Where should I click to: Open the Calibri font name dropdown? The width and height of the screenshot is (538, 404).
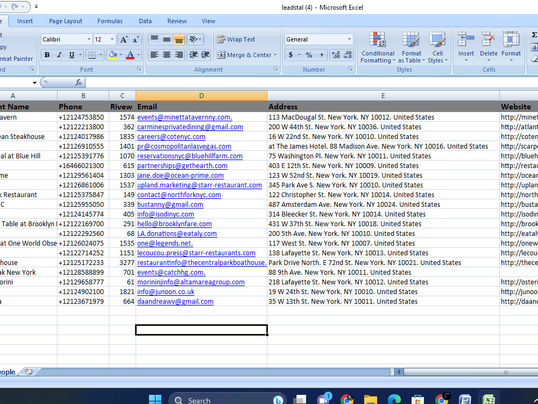coord(89,39)
